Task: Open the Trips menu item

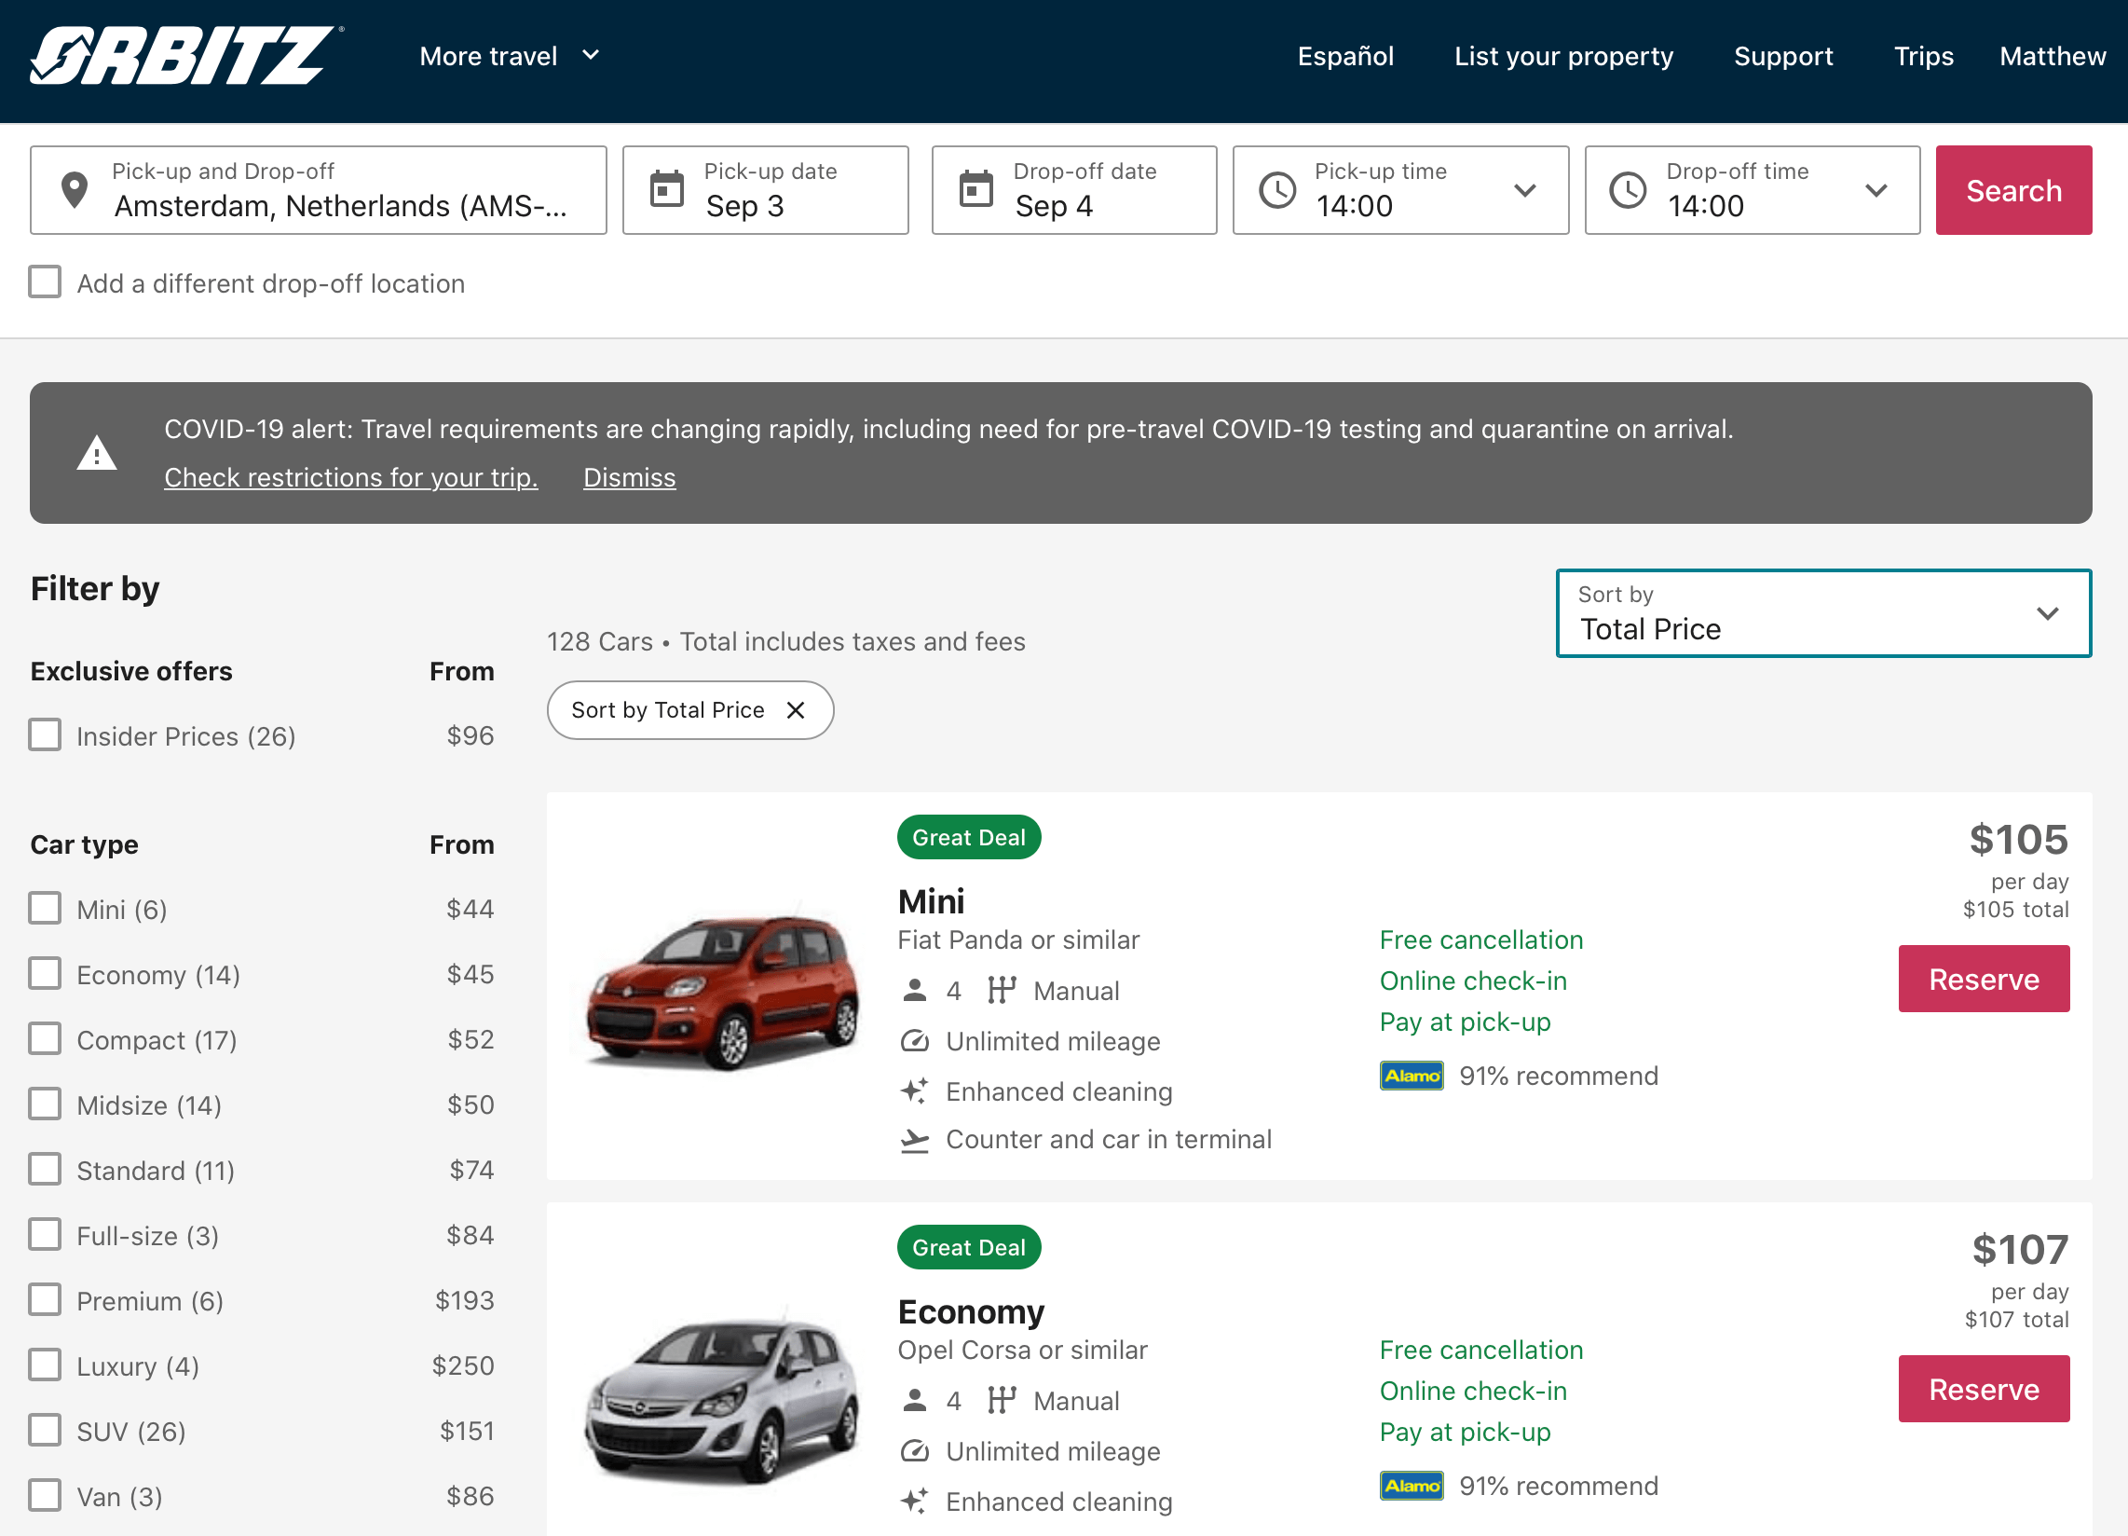Action: tap(1922, 56)
